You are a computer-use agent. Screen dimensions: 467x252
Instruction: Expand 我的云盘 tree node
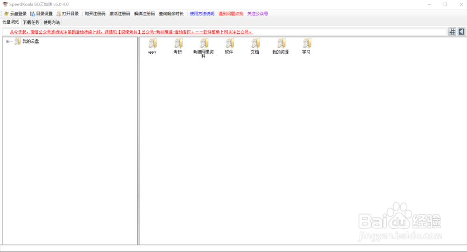point(8,42)
